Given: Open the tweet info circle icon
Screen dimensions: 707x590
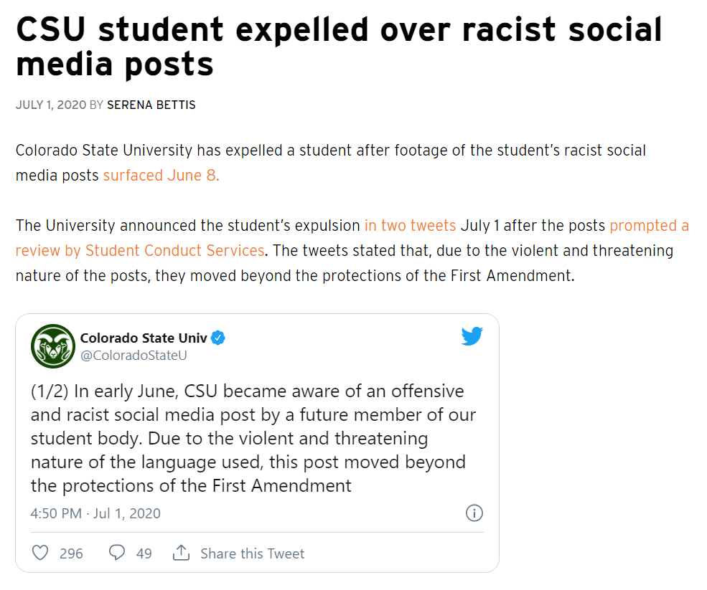Looking at the screenshot, I should click(x=474, y=513).
